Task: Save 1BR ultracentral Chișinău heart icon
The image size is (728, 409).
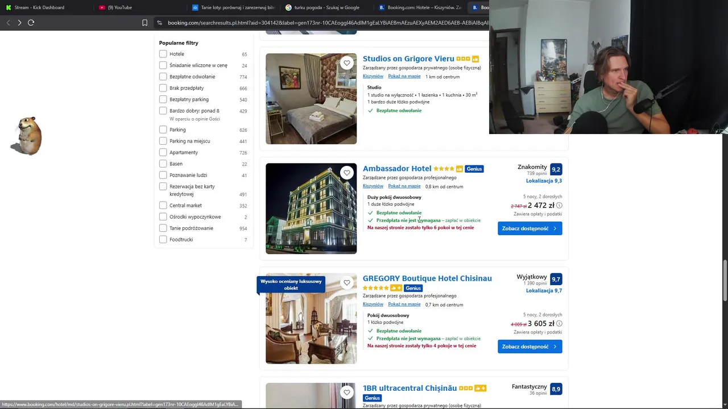Action: coord(347,393)
